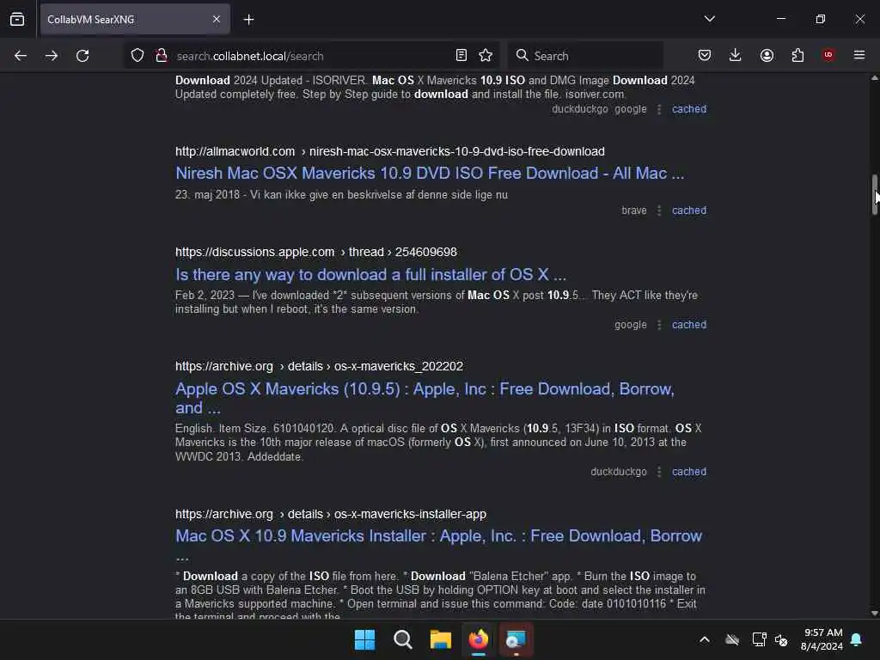Viewport: 880px width, 660px height.
Task: Go forward one page
Action: (52, 56)
